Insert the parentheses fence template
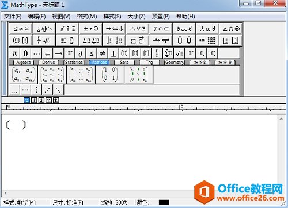 coord(124,53)
